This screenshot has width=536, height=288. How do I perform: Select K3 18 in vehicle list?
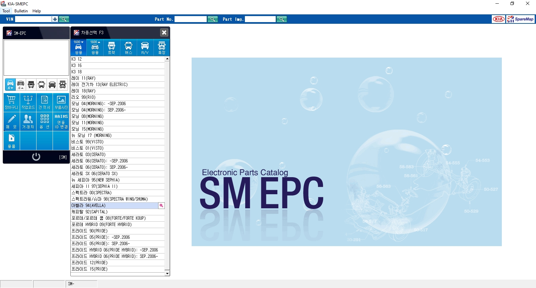click(118, 72)
